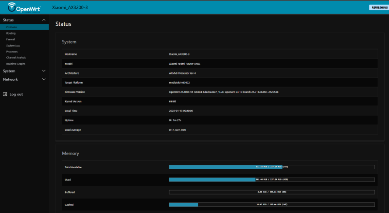Image resolution: width=389 pixels, height=213 pixels.
Task: Select the Kernel Version value 6.6.69
Action: (x=173, y=102)
